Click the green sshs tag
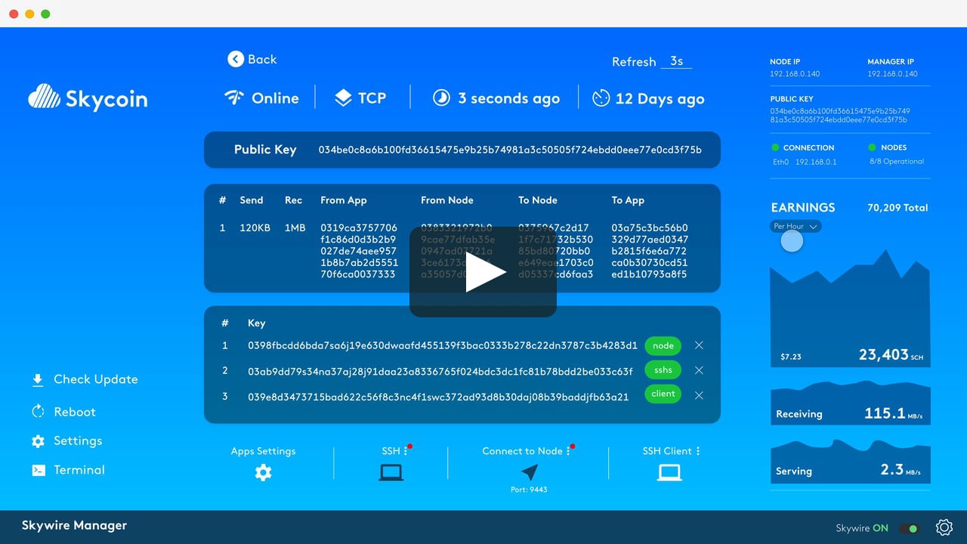The width and height of the screenshot is (967, 544). click(663, 370)
